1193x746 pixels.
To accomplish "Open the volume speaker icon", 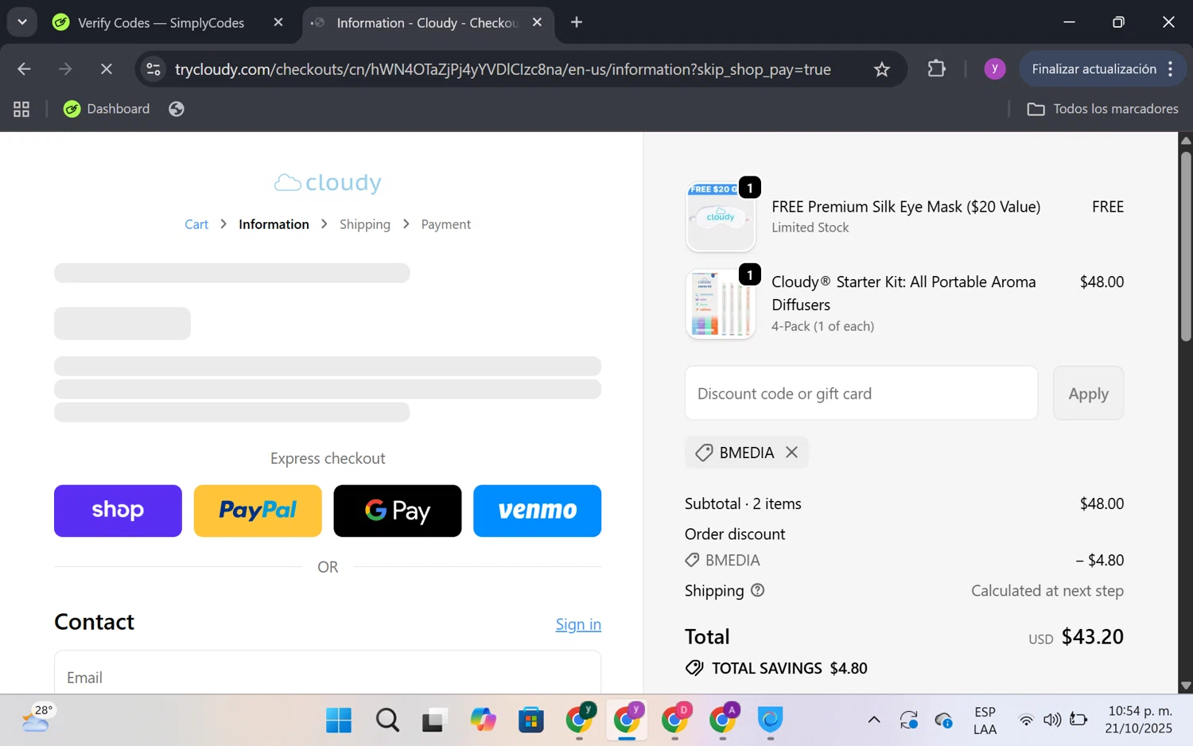I will click(x=1052, y=720).
